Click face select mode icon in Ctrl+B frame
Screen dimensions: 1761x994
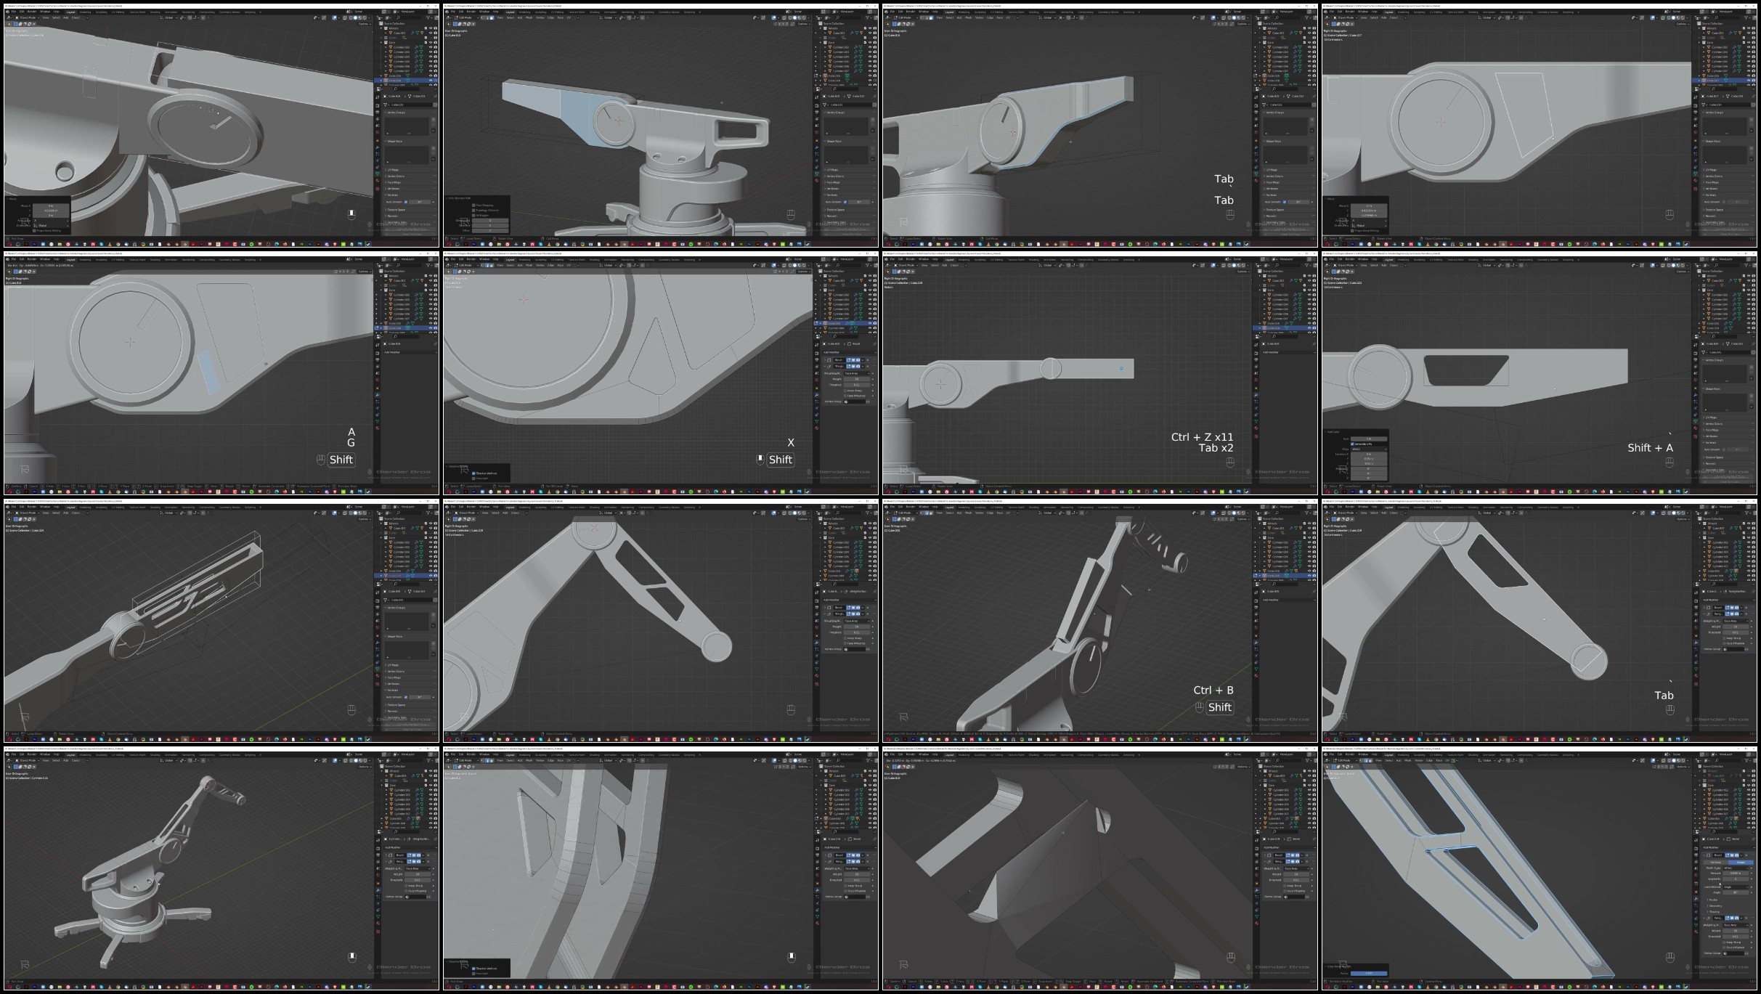[x=931, y=513]
